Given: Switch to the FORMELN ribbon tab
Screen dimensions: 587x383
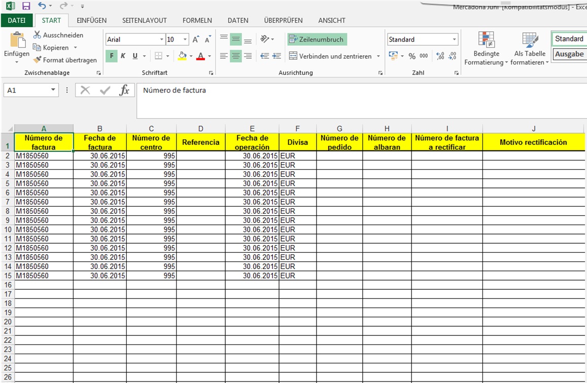Looking at the screenshot, I should click(197, 21).
